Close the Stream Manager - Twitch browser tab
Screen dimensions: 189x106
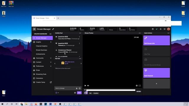coord(54,18)
